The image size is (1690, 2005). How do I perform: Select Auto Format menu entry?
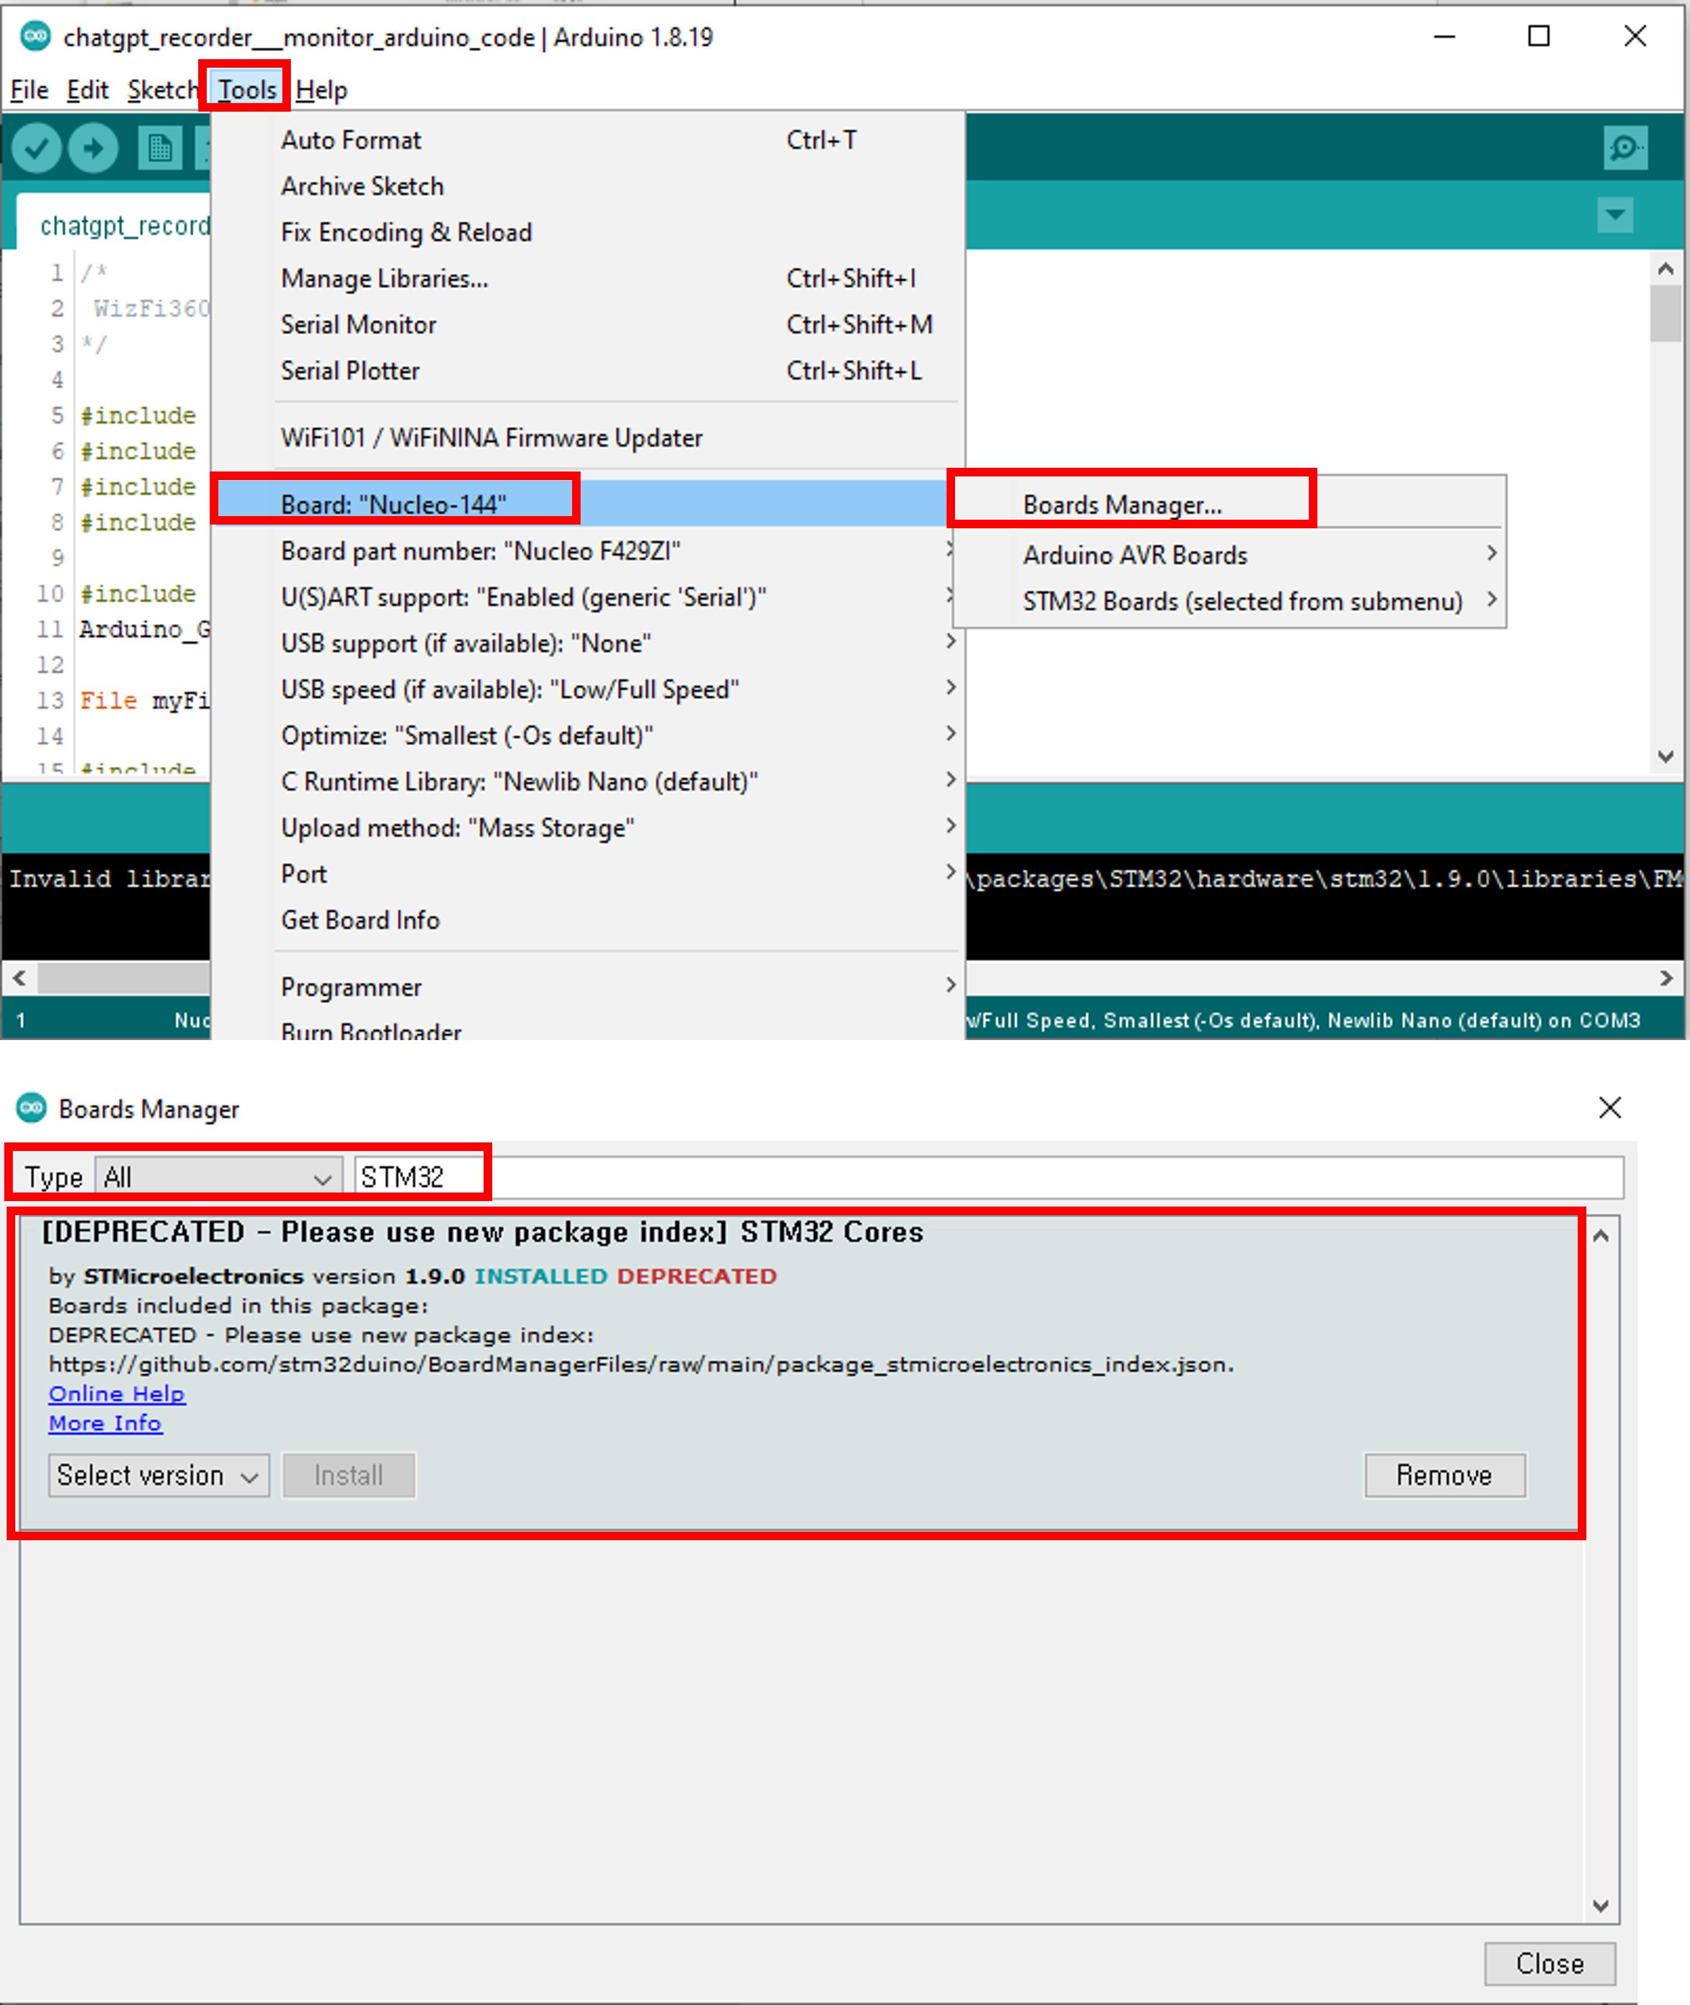click(x=587, y=140)
